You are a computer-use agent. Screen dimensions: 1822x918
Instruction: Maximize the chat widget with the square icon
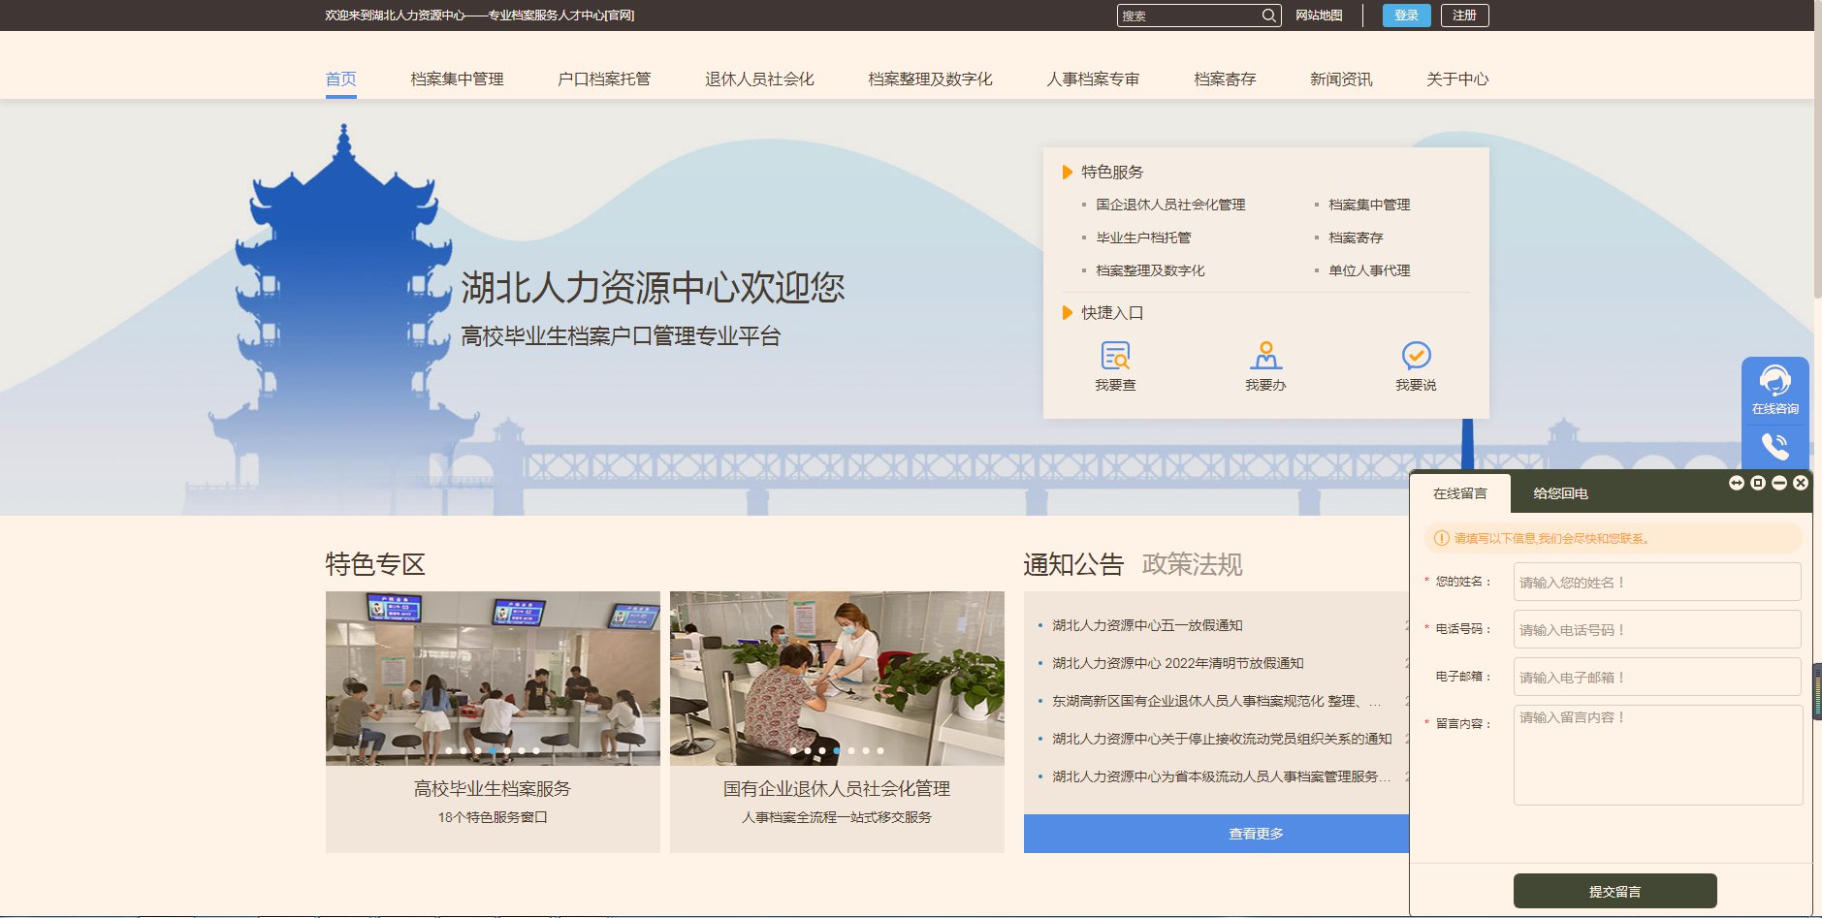[1758, 482]
